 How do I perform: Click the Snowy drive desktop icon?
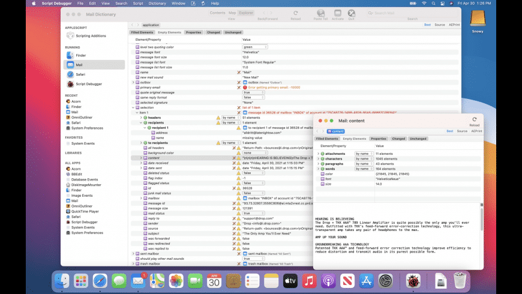coord(478,20)
